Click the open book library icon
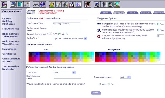165x98 pixels. tap(72, 5)
